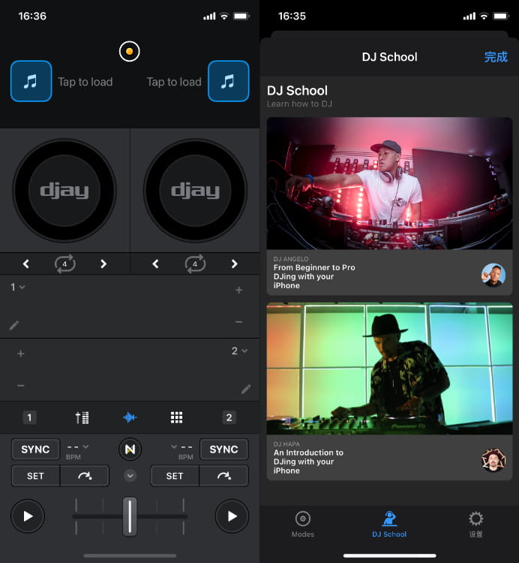Tap 完成 to close DJ School

(x=496, y=57)
